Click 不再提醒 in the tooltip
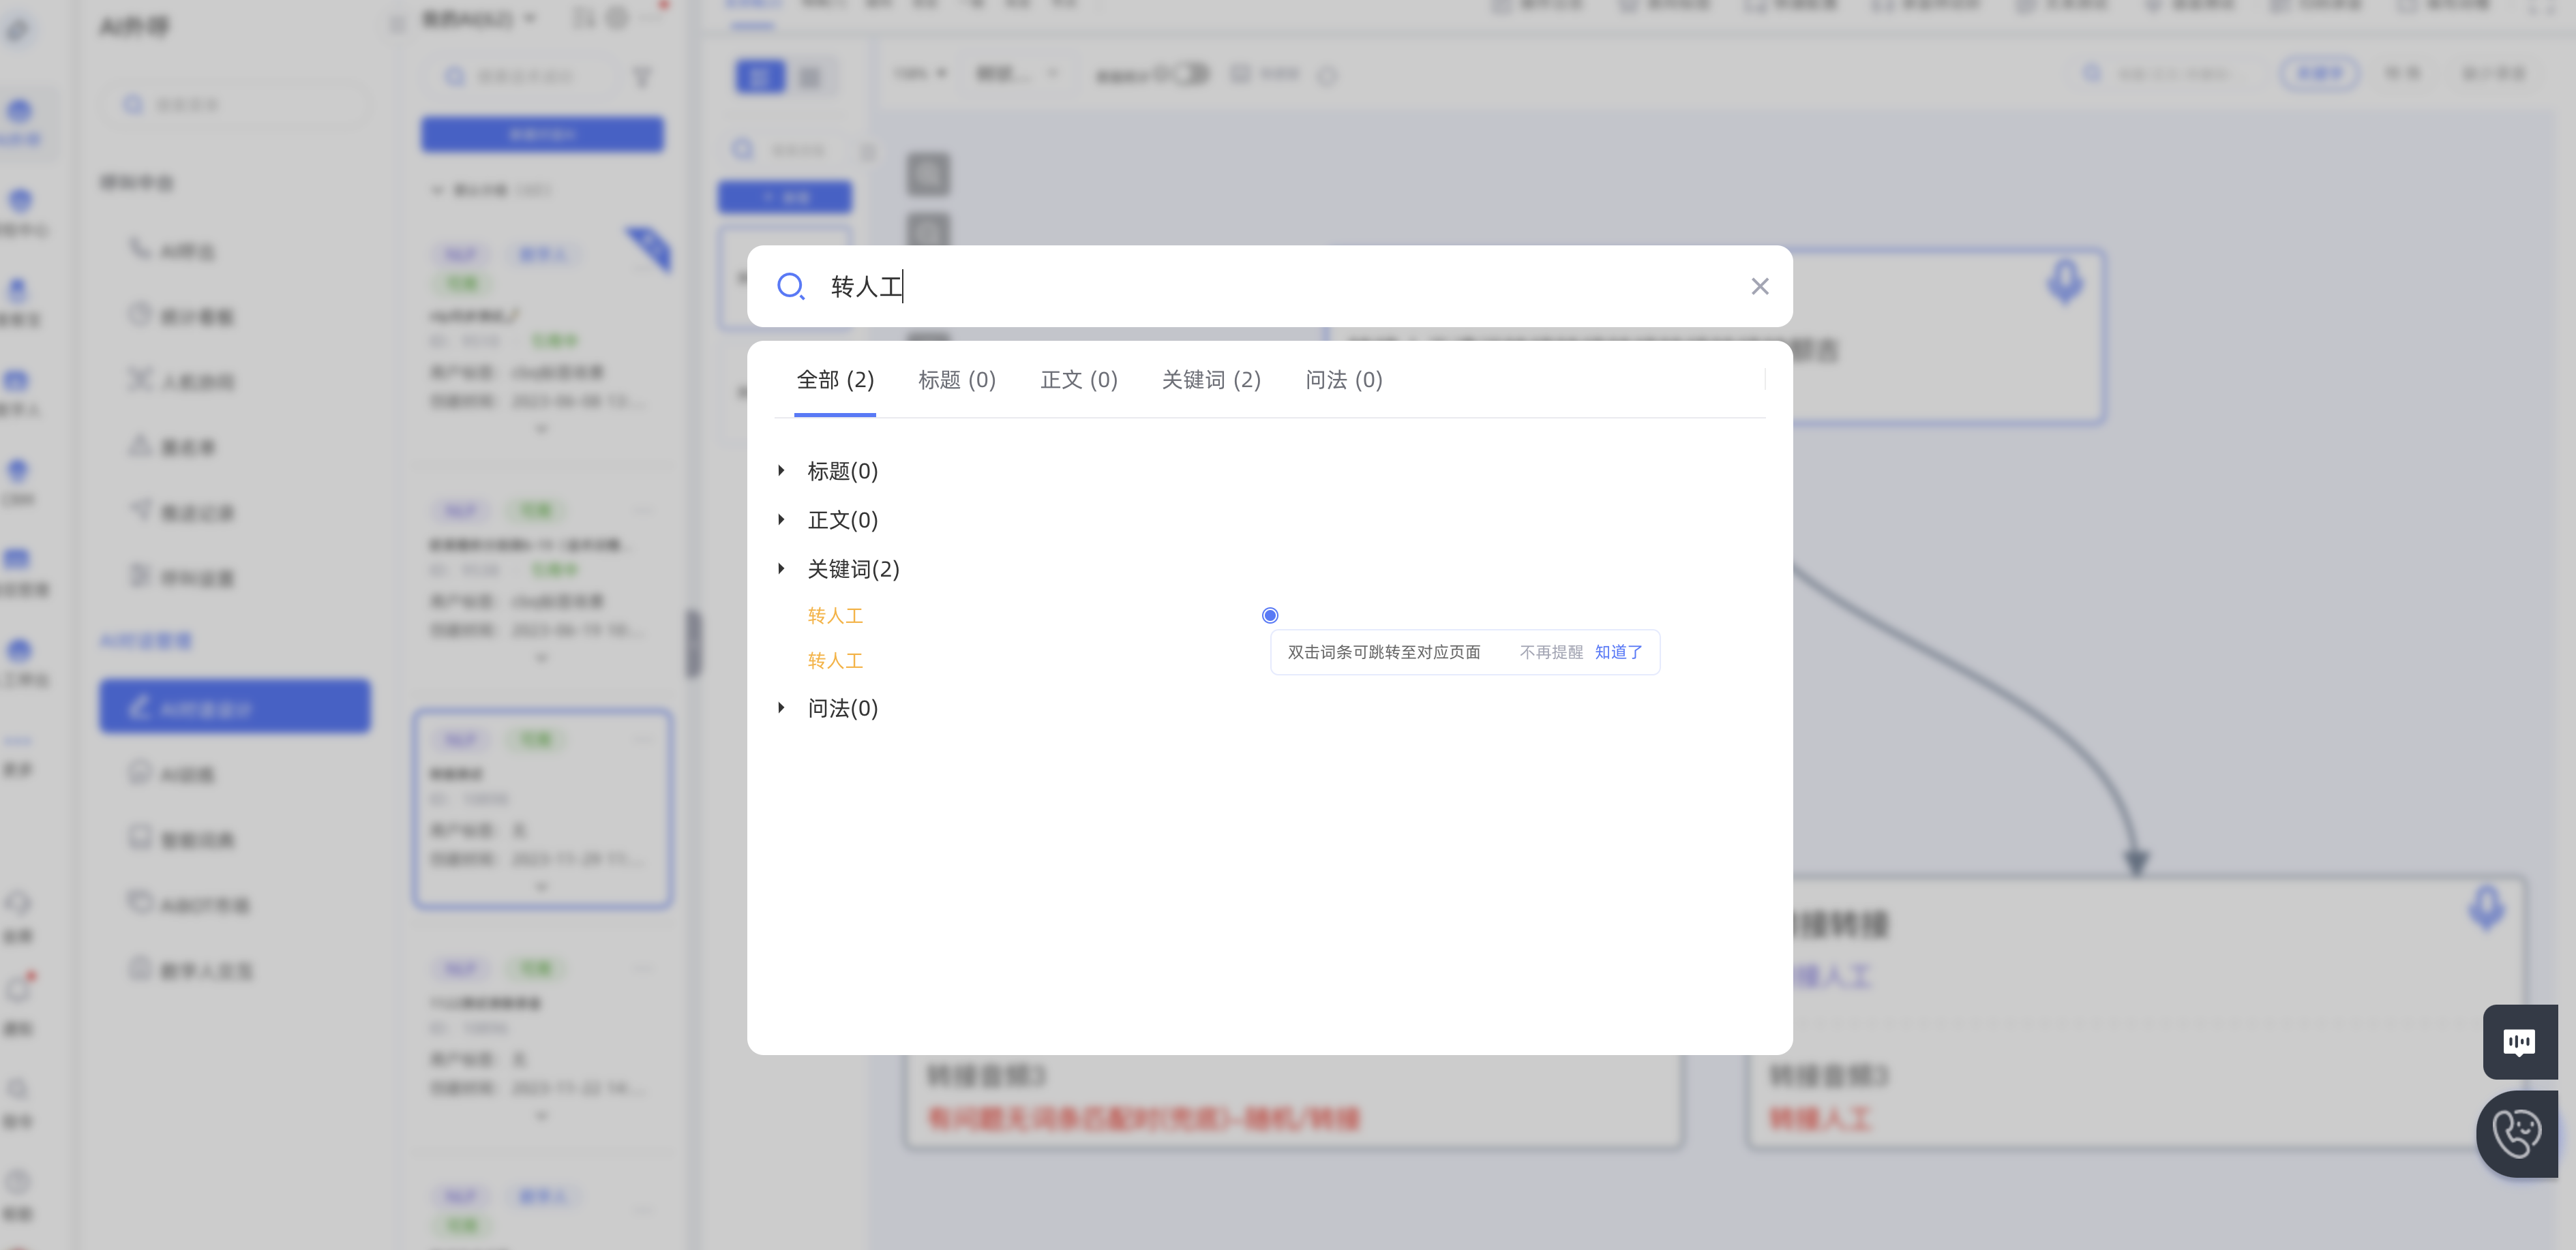The width and height of the screenshot is (2576, 1250). pos(1551,652)
